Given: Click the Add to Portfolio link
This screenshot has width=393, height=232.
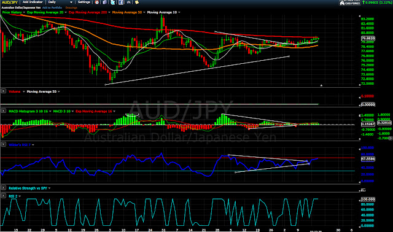Looking at the screenshot, I should 53,8.
